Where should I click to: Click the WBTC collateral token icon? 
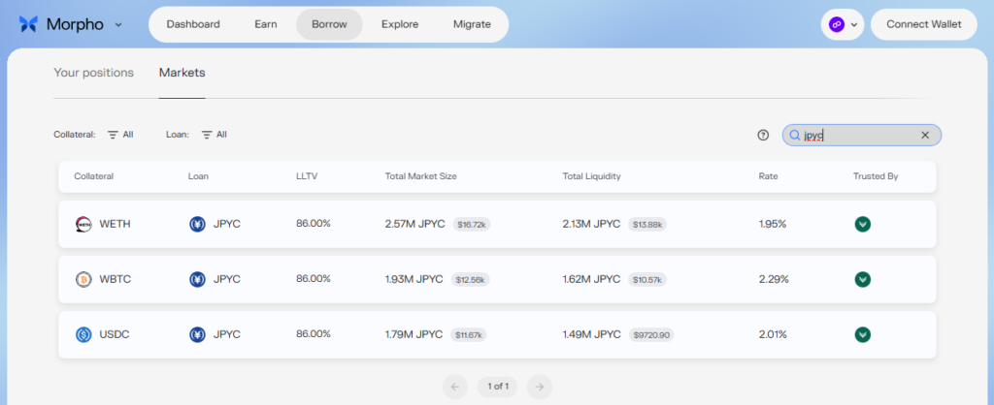[x=83, y=279]
